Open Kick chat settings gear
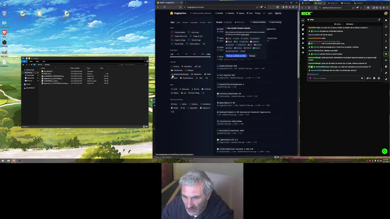390x219 pixels. (x=379, y=78)
